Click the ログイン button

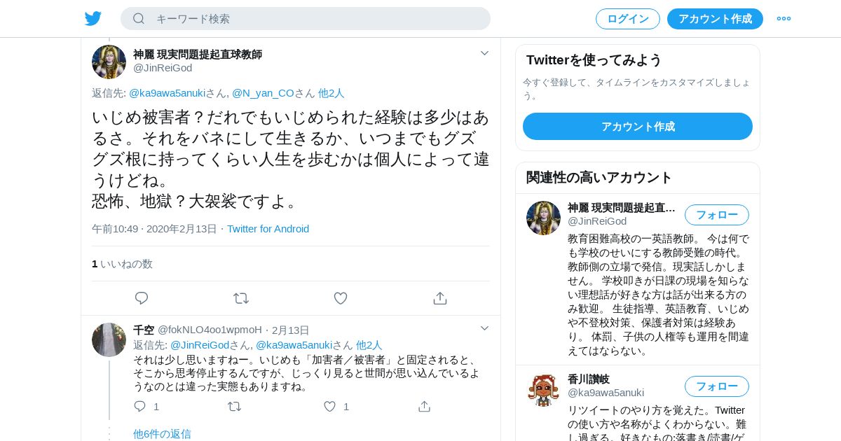[x=628, y=19]
